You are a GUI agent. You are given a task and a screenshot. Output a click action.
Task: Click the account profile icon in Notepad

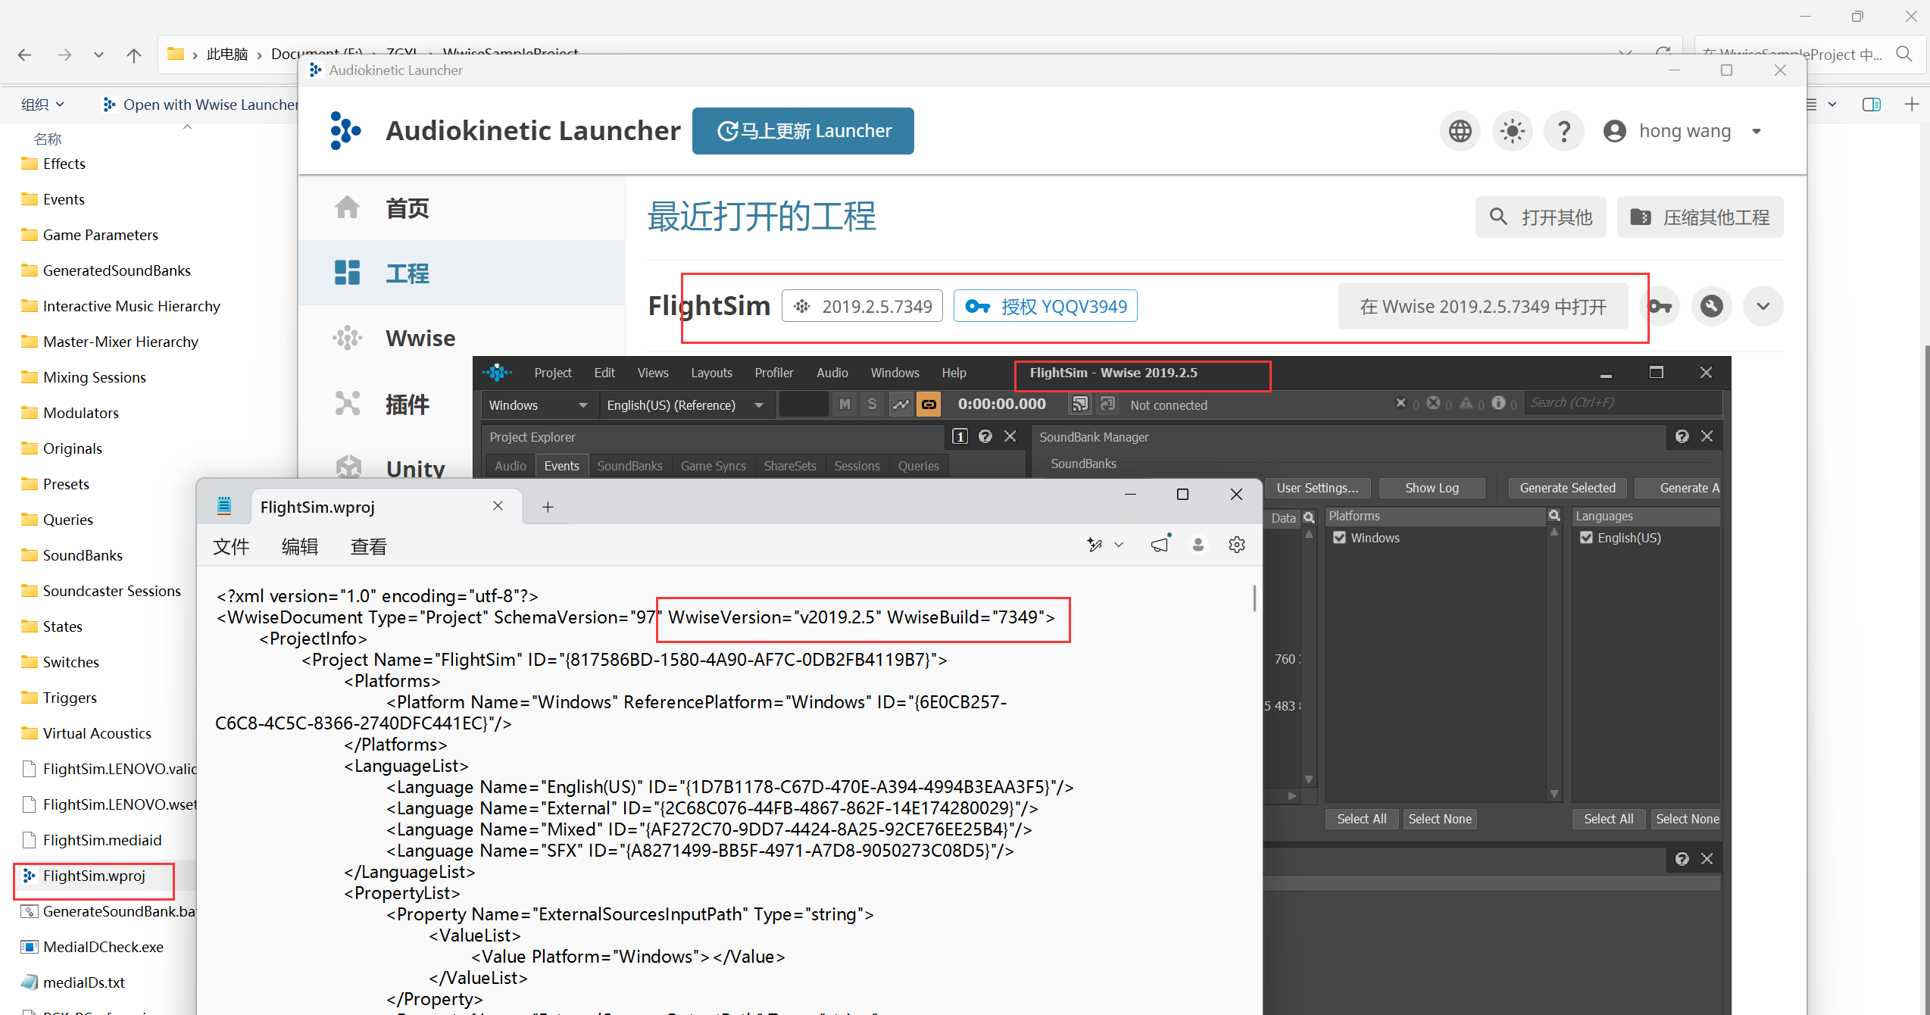point(1198,545)
